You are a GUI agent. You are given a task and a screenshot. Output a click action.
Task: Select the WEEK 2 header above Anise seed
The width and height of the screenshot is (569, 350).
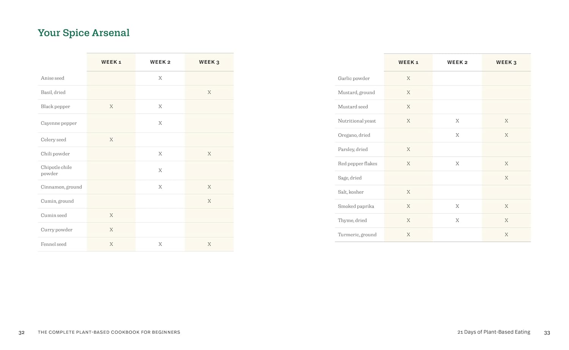point(160,62)
